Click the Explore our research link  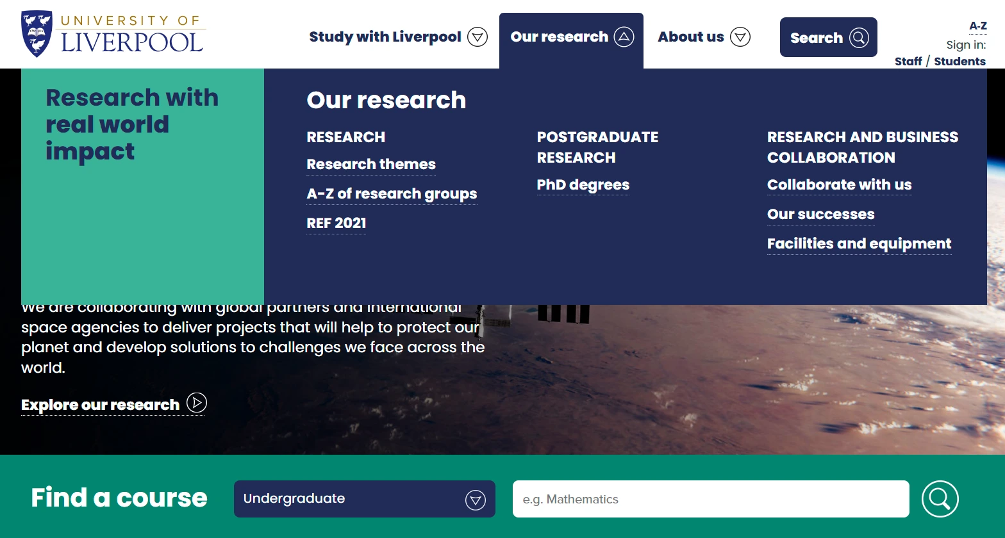tap(101, 405)
